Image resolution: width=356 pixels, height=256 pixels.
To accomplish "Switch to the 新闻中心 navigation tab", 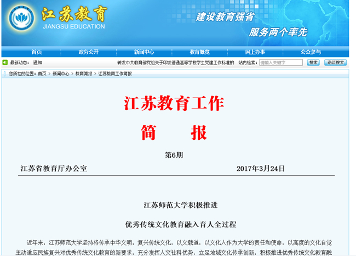I will tap(144, 52).
